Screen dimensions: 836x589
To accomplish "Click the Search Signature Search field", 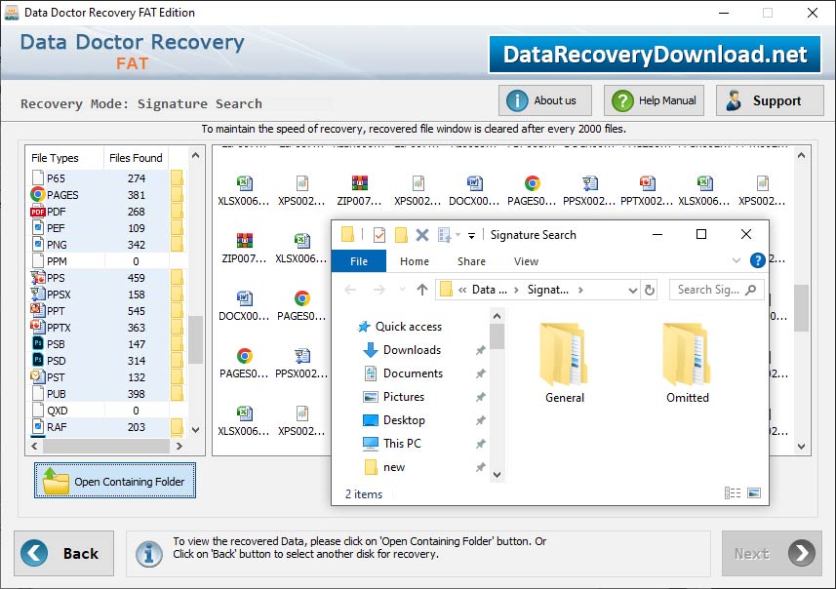I will tap(716, 290).
